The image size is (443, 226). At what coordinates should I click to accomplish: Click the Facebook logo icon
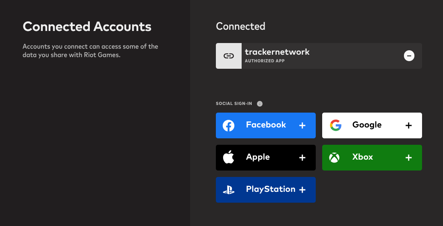[x=229, y=125]
